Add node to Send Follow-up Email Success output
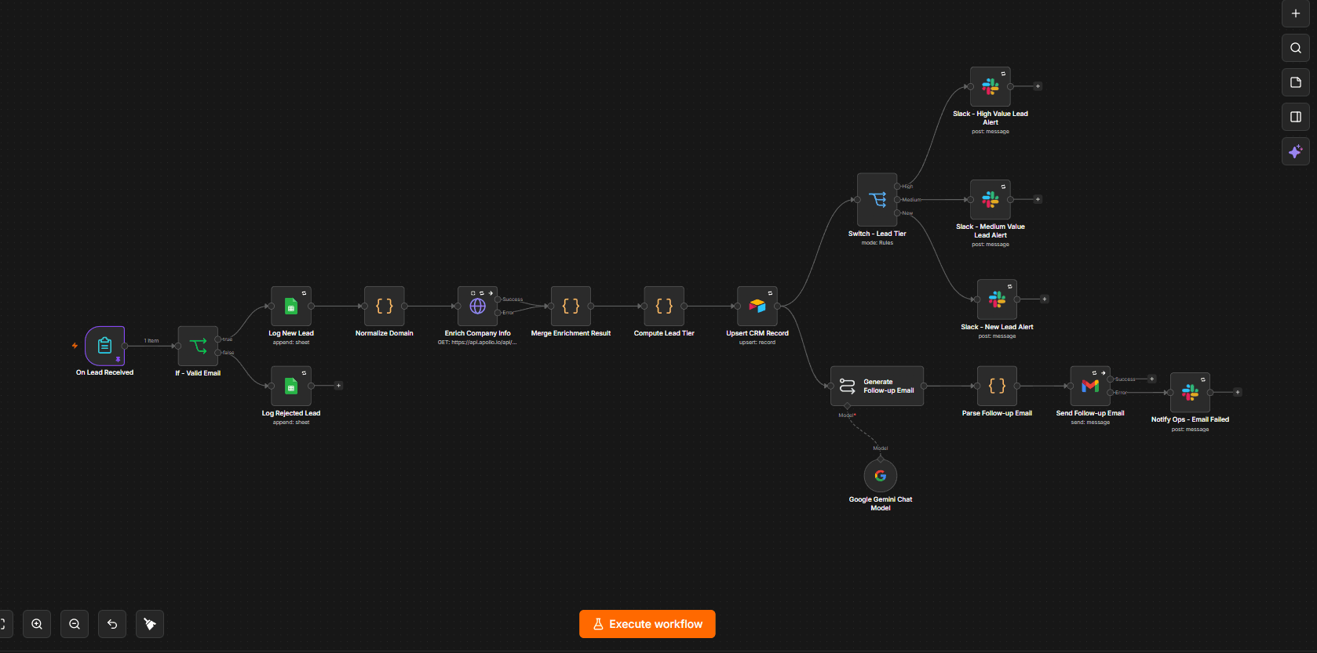Viewport: 1317px width, 653px height. (x=1152, y=379)
